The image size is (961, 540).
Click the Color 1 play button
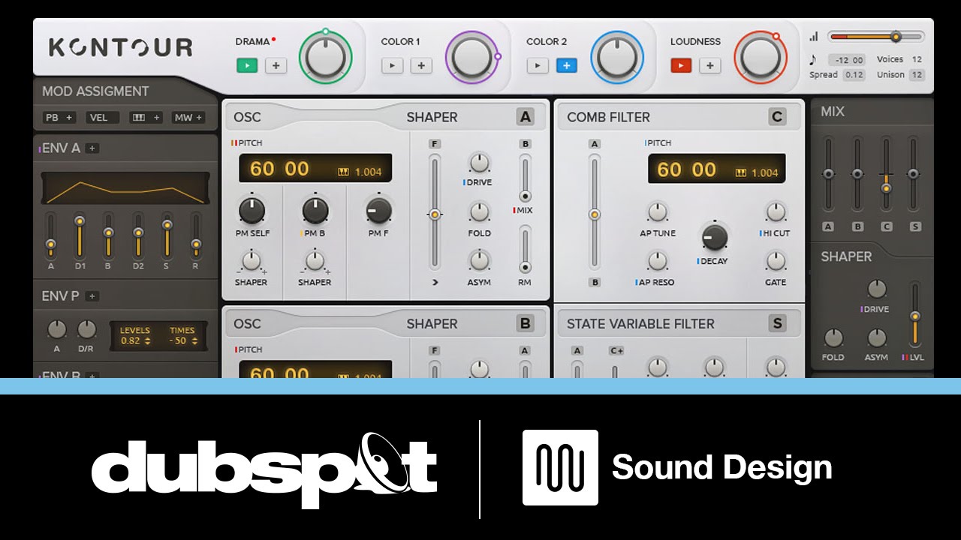[392, 66]
